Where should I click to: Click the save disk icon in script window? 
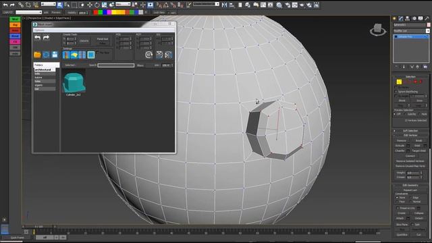(x=55, y=55)
